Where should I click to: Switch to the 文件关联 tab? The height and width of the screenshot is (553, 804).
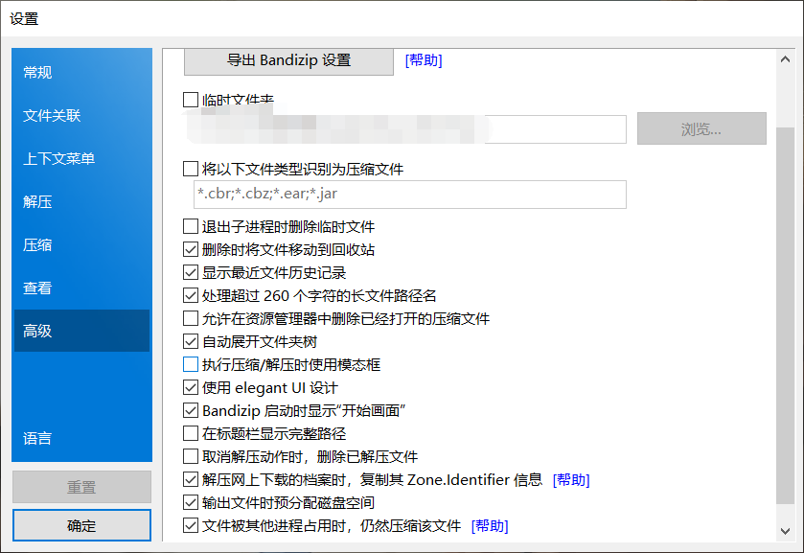tap(81, 115)
